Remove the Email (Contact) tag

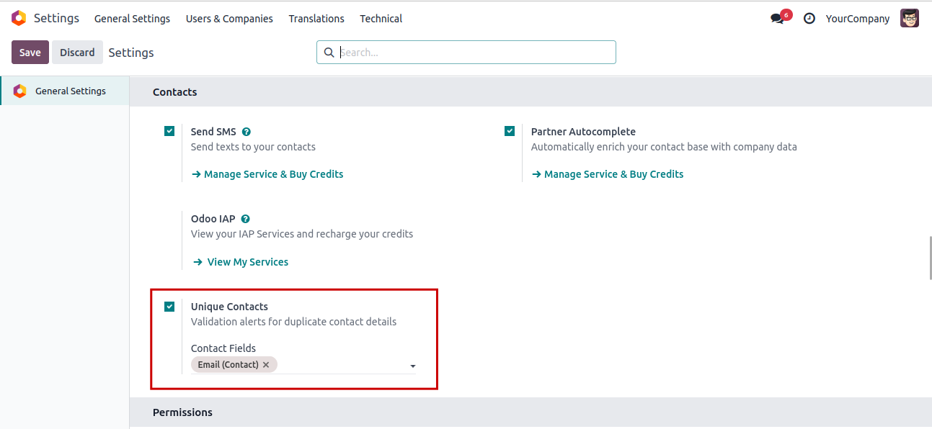pyautogui.click(x=266, y=365)
